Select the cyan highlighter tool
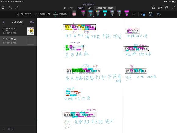 (x=105, y=13)
